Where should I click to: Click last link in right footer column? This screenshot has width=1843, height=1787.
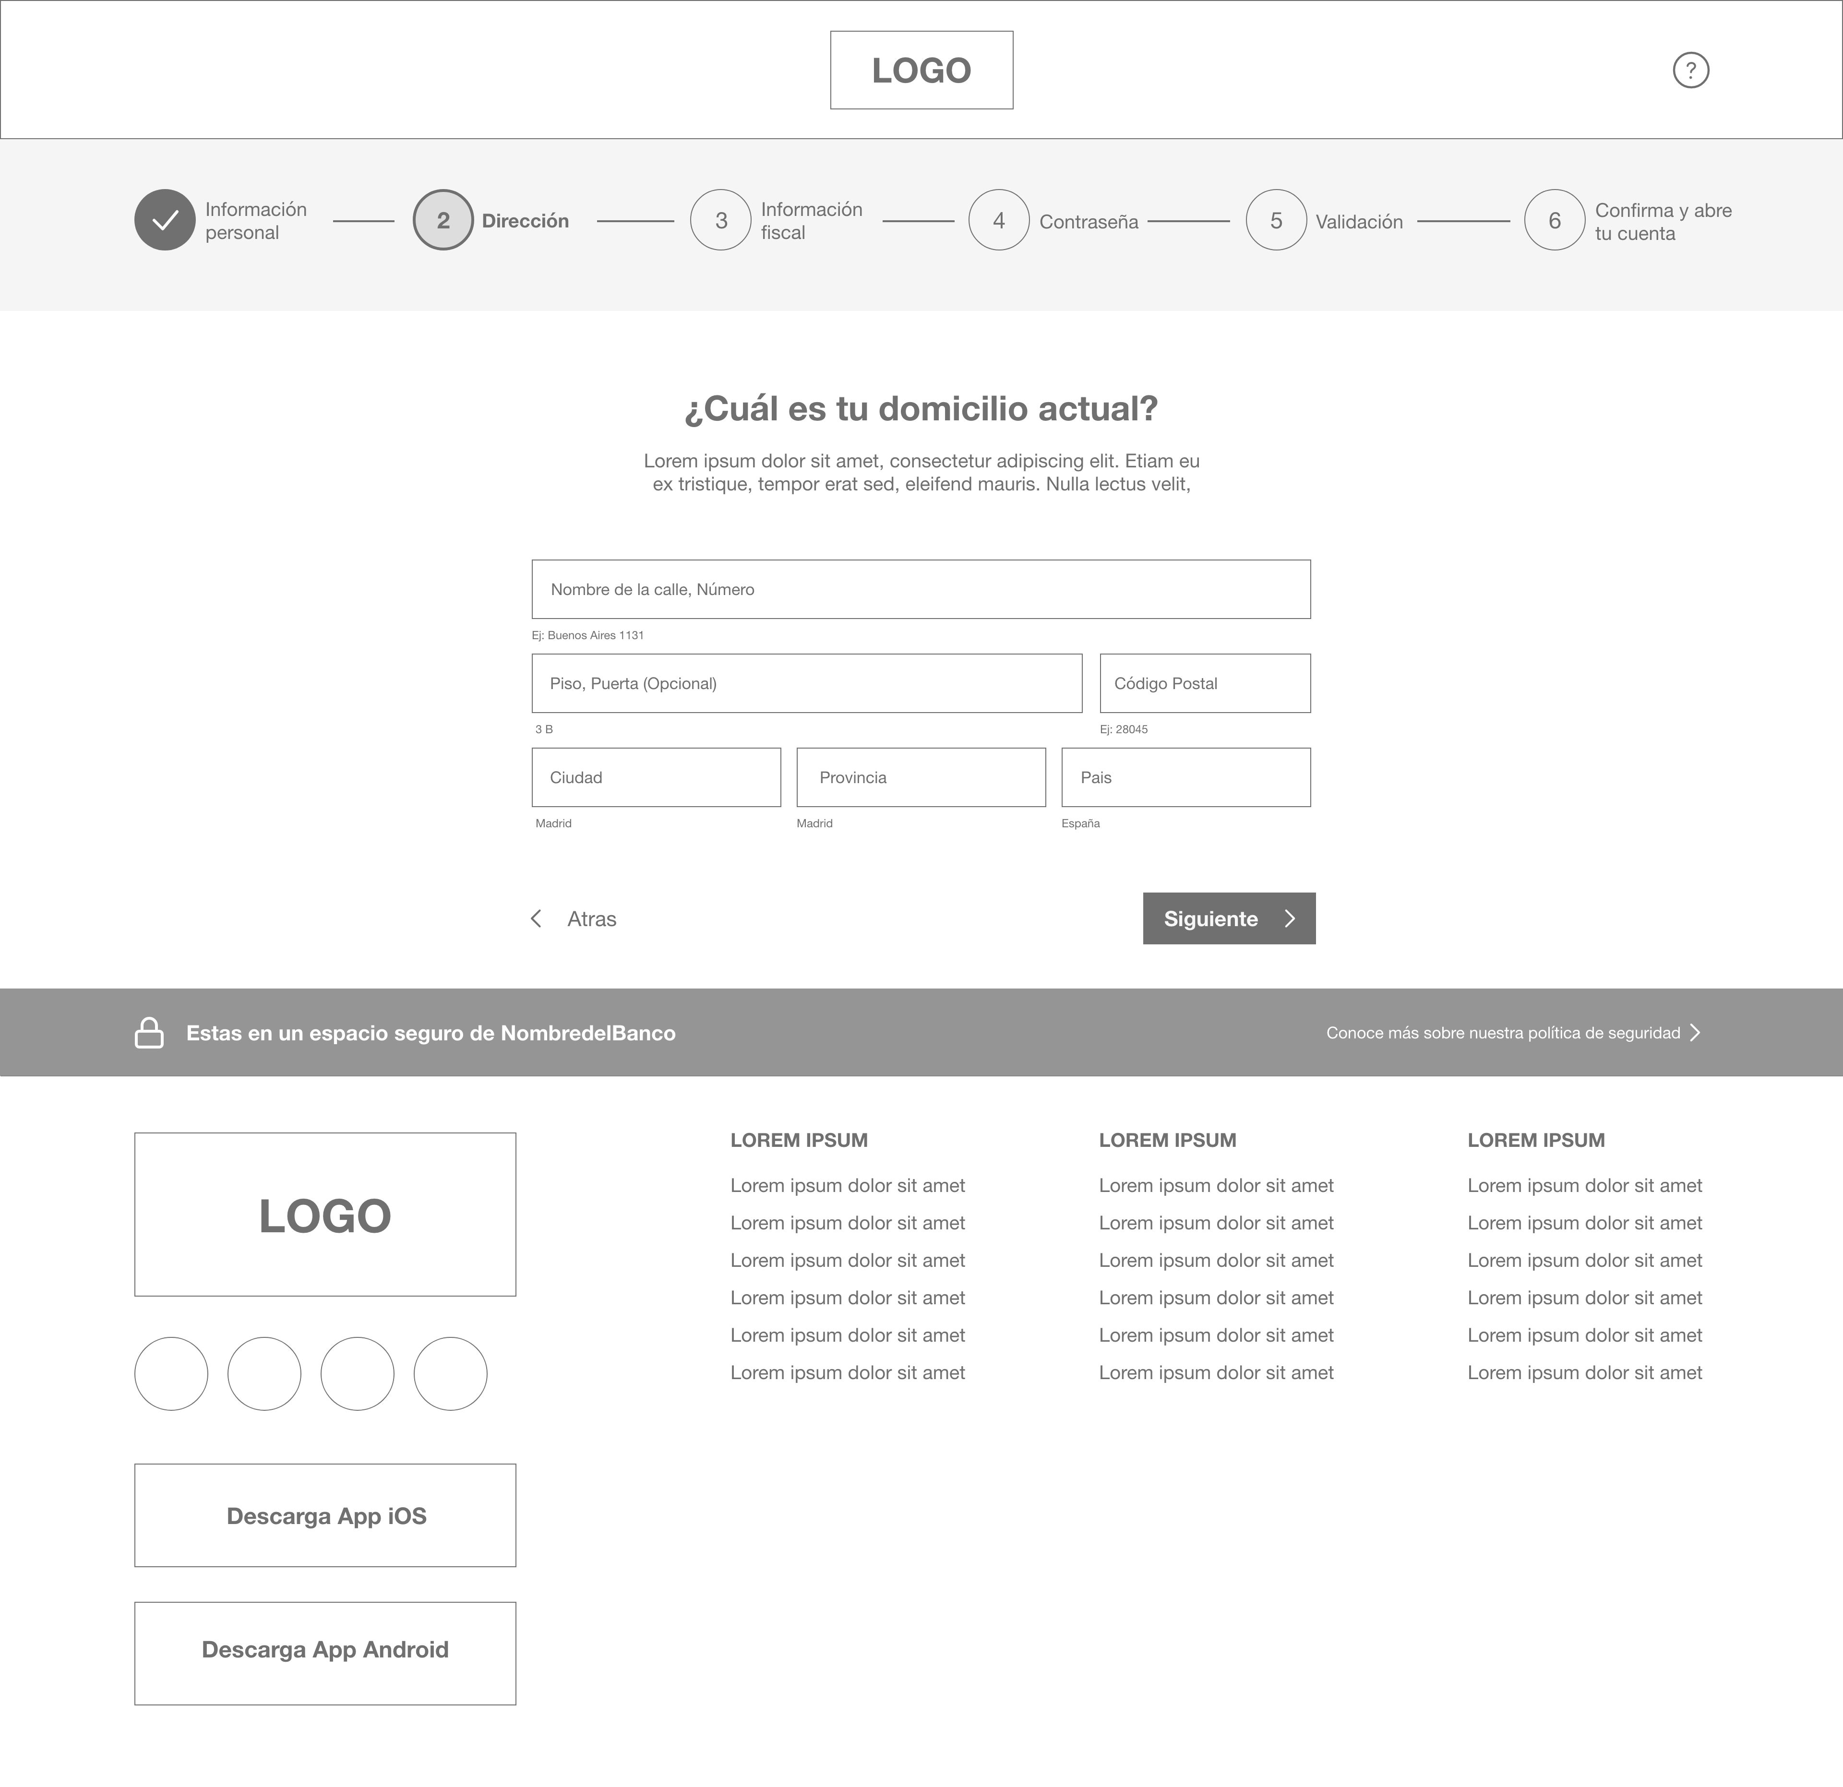(x=1585, y=1372)
